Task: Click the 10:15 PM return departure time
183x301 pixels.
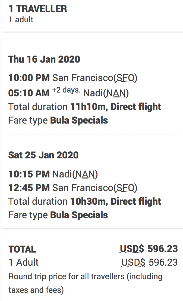Action: pos(29,174)
